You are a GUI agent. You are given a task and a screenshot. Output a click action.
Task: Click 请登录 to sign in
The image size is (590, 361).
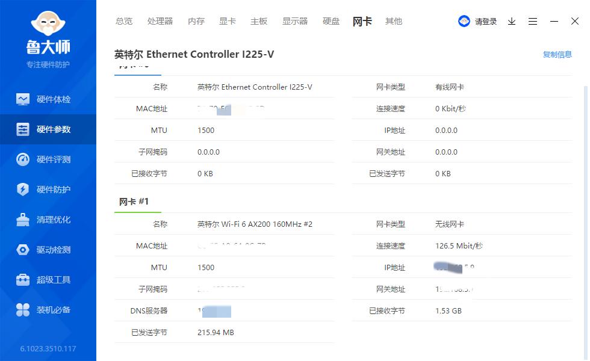[485, 21]
